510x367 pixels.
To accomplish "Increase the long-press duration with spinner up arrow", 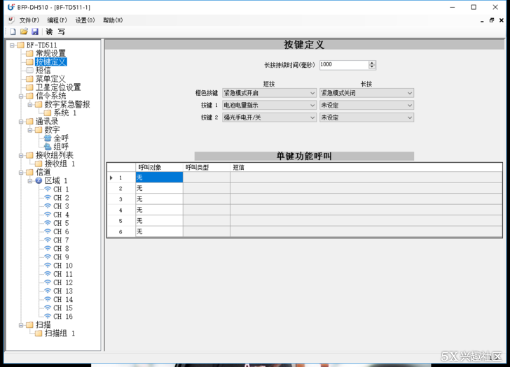I will pyautogui.click(x=372, y=62).
